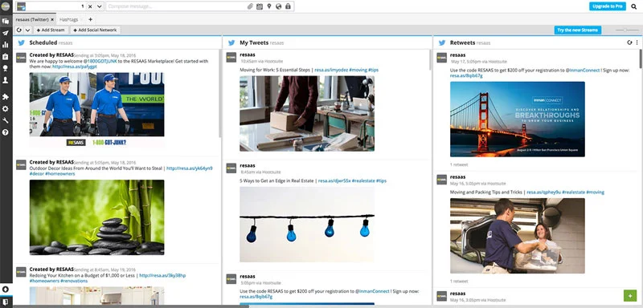Click the Add Stream button
The height and width of the screenshot is (308, 643).
pos(51,30)
